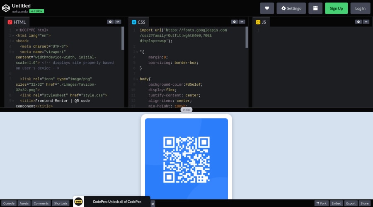373x207 pixels.
Task: Click the CSS import url line
Action: [x=183, y=36]
